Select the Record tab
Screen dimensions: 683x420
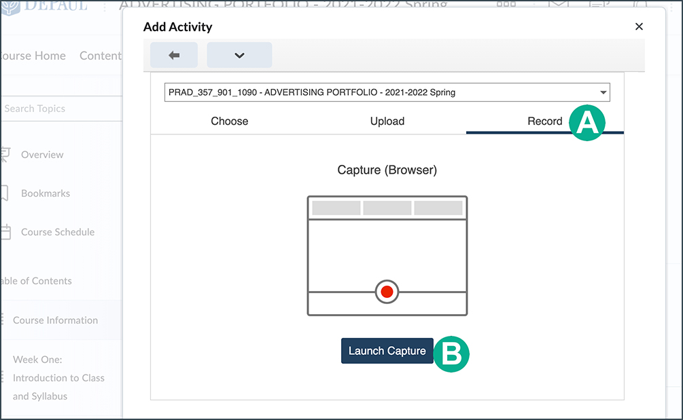[545, 121]
